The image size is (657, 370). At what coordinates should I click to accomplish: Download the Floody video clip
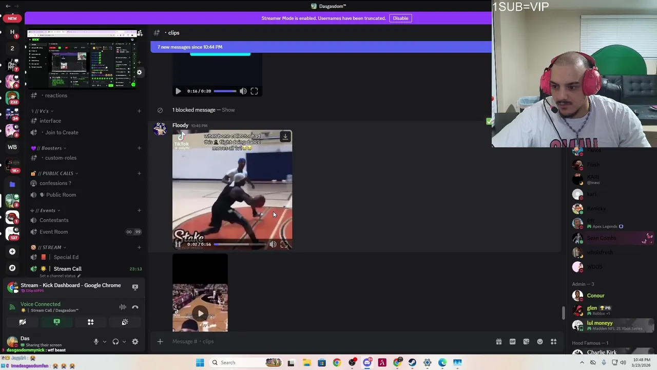click(285, 137)
